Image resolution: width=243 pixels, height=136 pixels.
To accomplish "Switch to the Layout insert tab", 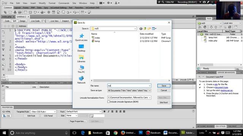I will [17, 8].
